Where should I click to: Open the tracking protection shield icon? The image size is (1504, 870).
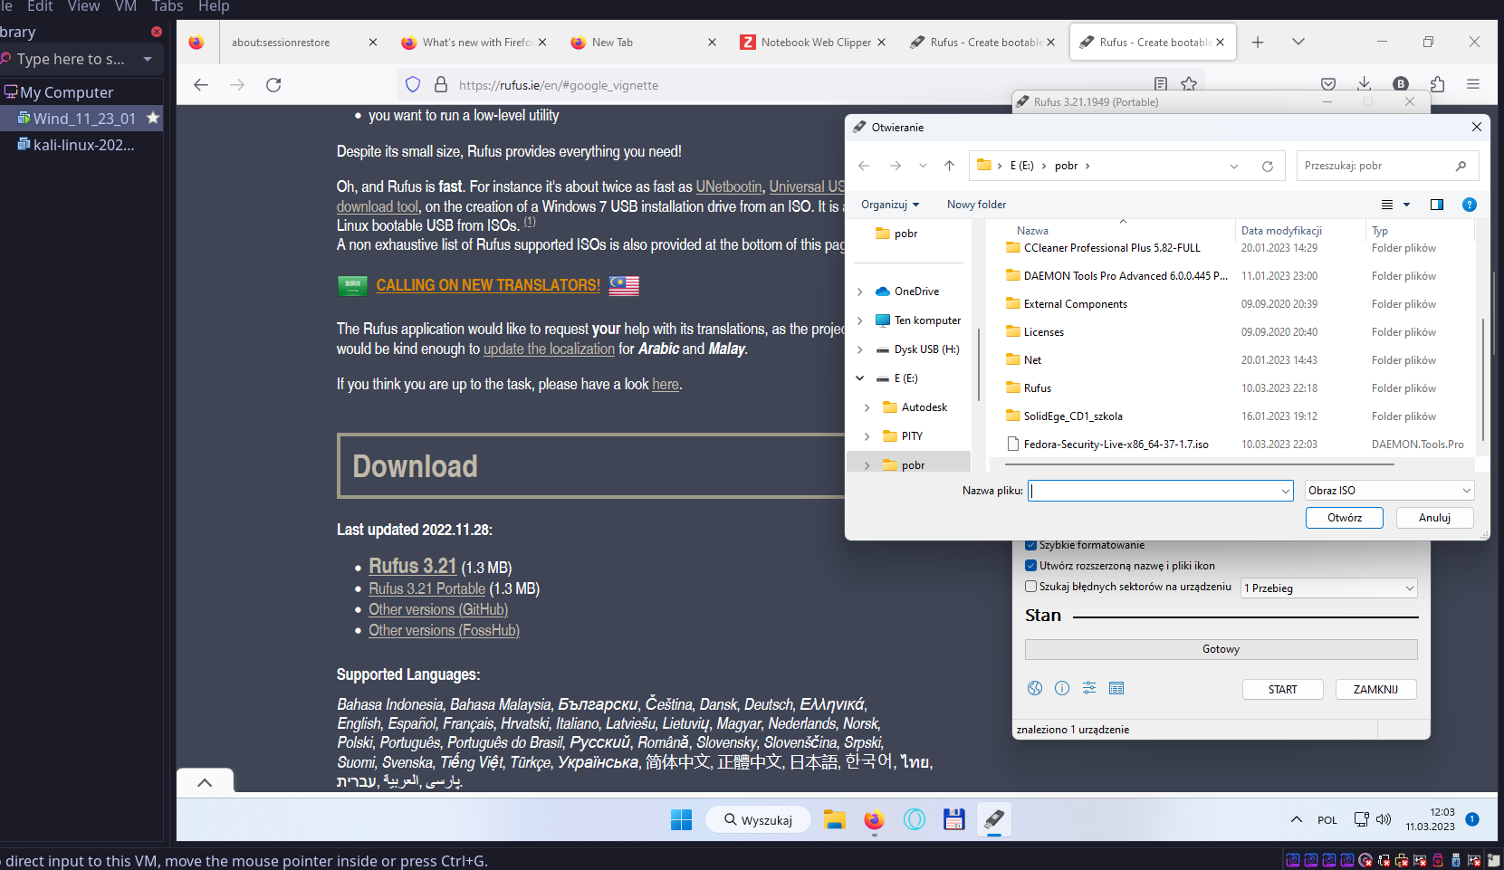[413, 85]
